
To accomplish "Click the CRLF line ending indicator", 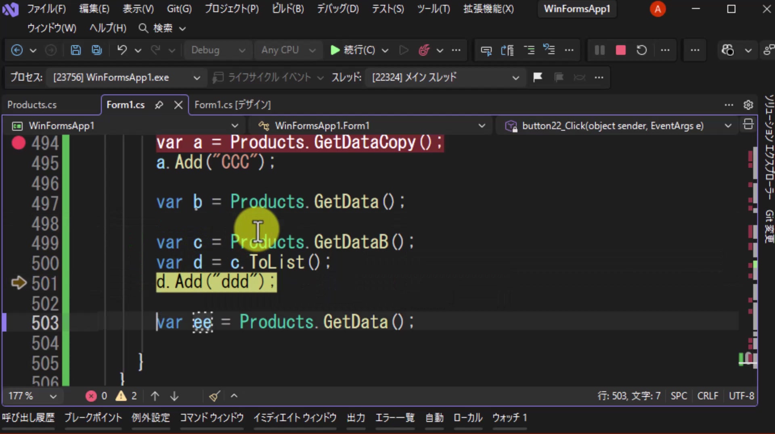I will click(x=708, y=396).
